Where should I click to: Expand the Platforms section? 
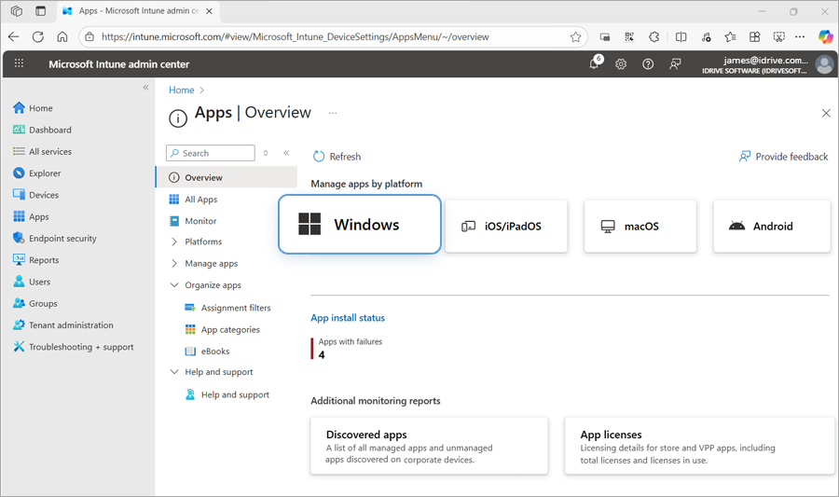point(174,242)
